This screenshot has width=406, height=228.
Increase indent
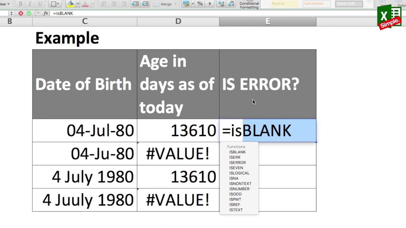[x=145, y=4]
